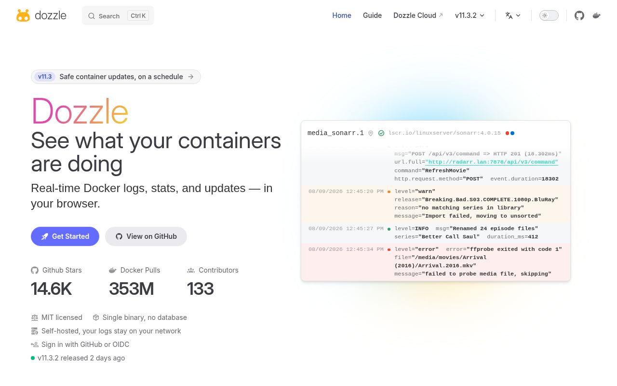The image size is (617, 386).
Task: Click the search magnifier icon
Action: [92, 16]
